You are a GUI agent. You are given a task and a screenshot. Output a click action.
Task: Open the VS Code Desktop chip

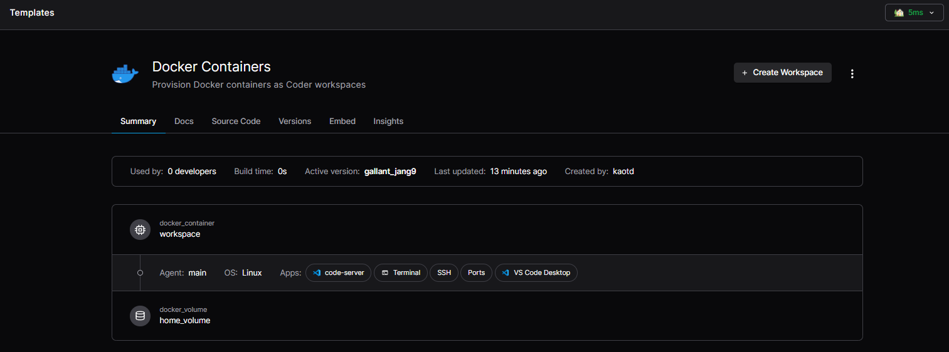point(536,272)
